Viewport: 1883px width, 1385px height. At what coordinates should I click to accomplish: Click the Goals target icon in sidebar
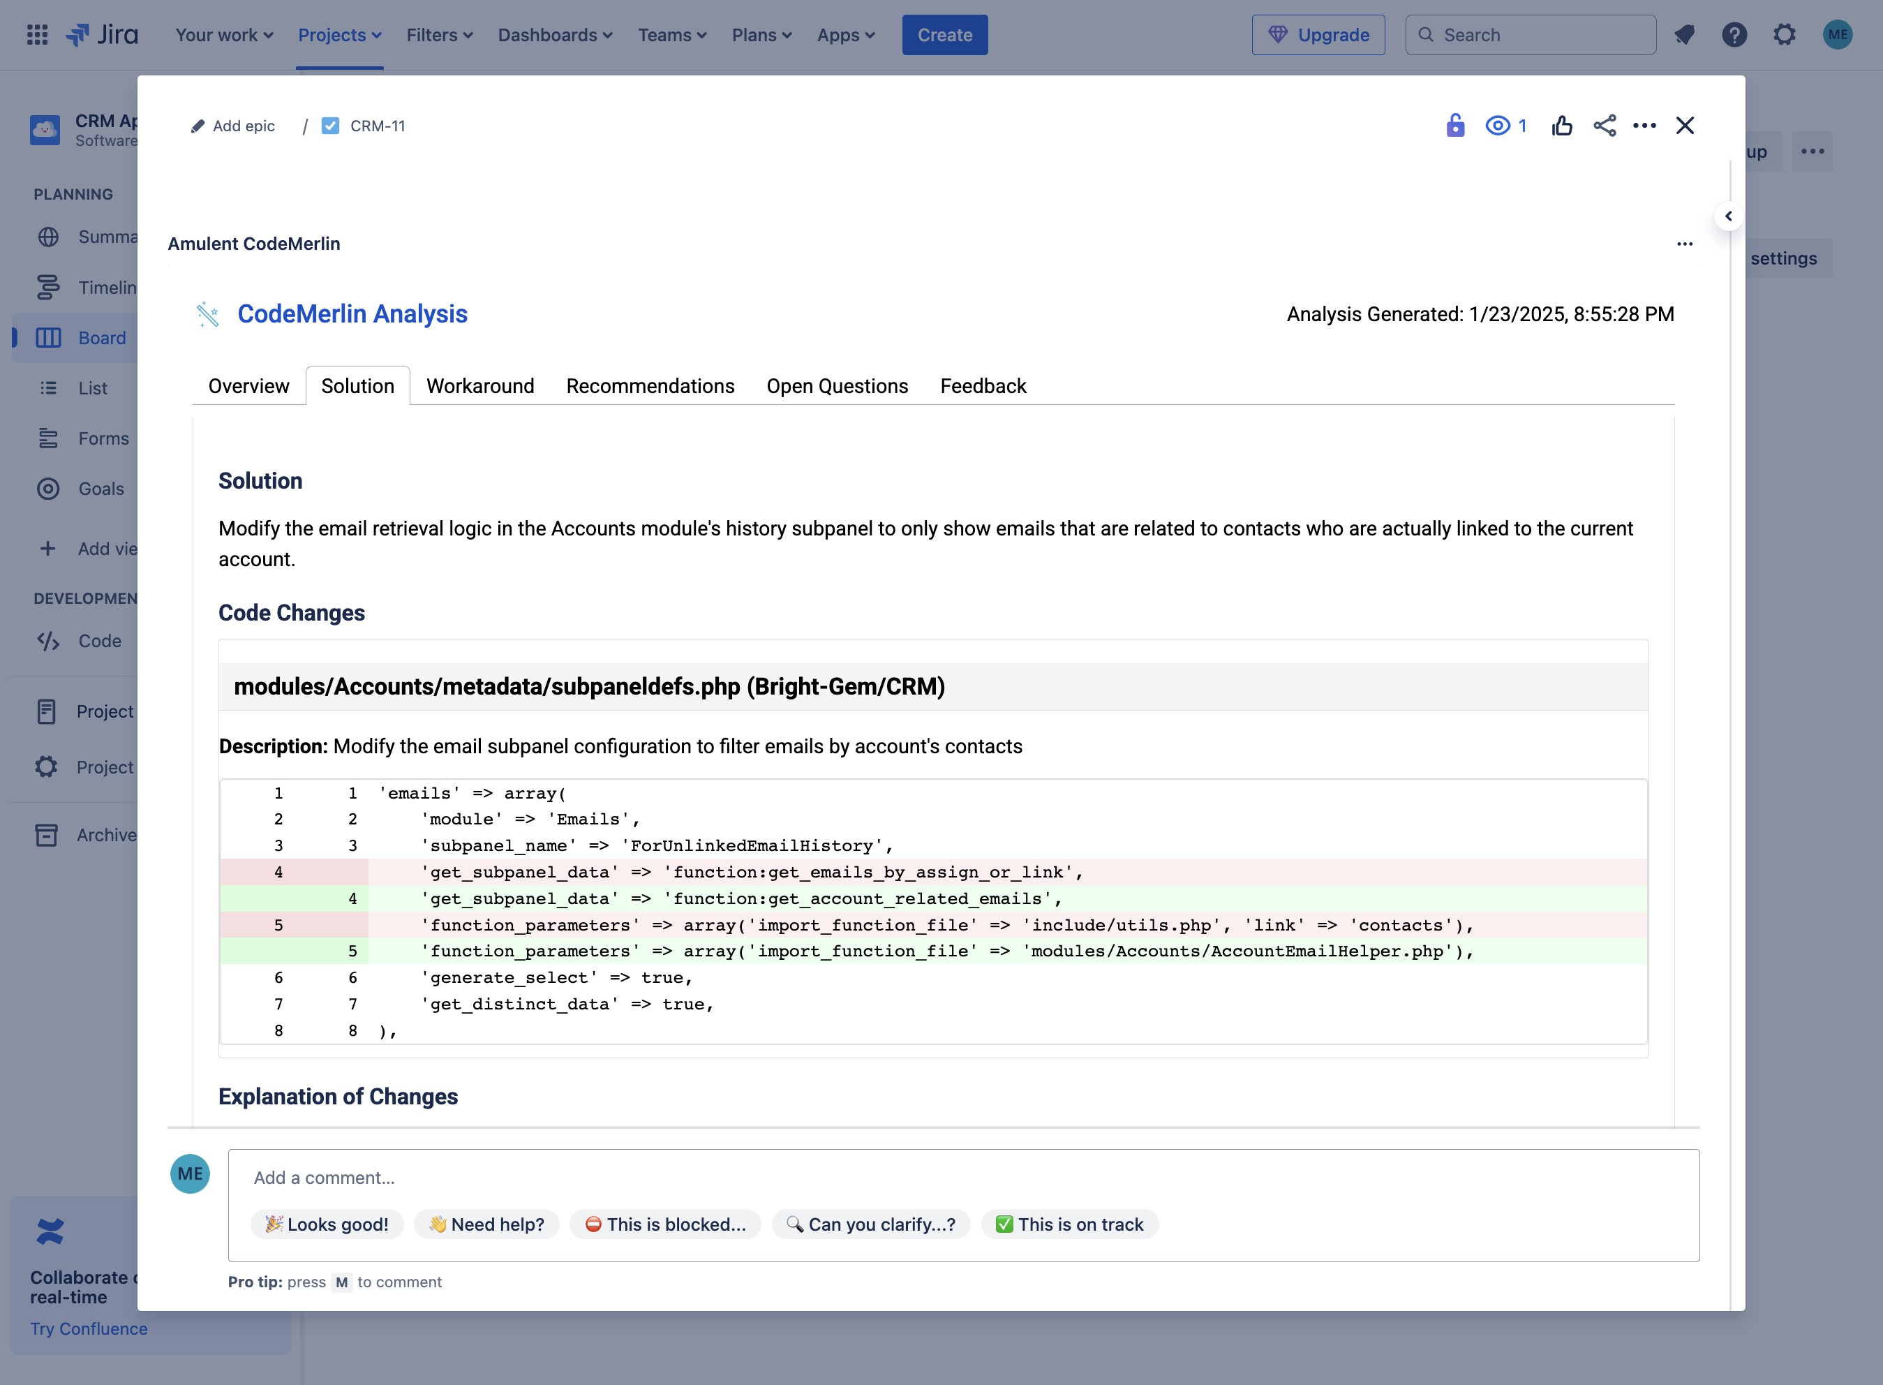pyautogui.click(x=49, y=489)
